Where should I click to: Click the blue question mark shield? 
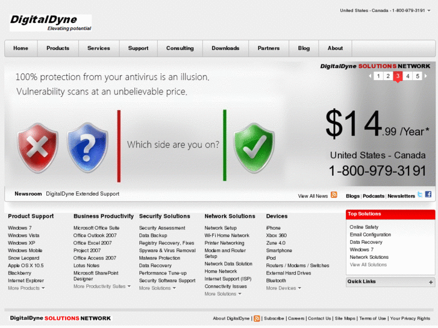(x=87, y=147)
